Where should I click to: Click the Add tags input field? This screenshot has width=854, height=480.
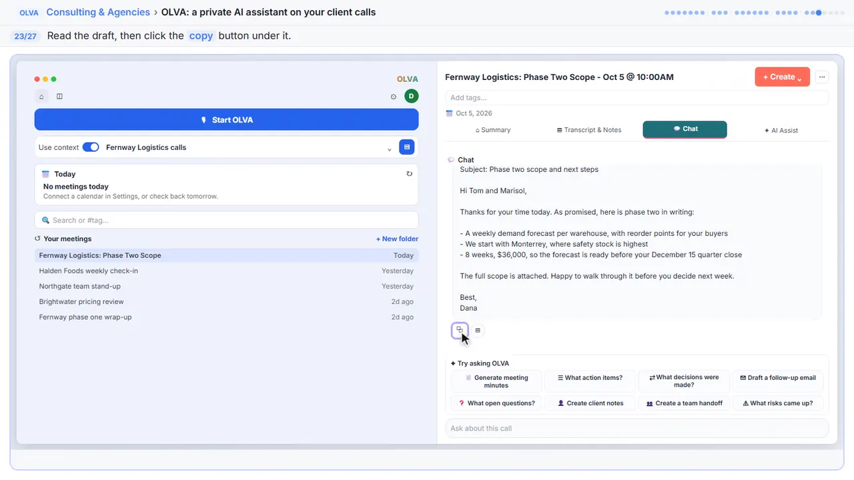637,97
